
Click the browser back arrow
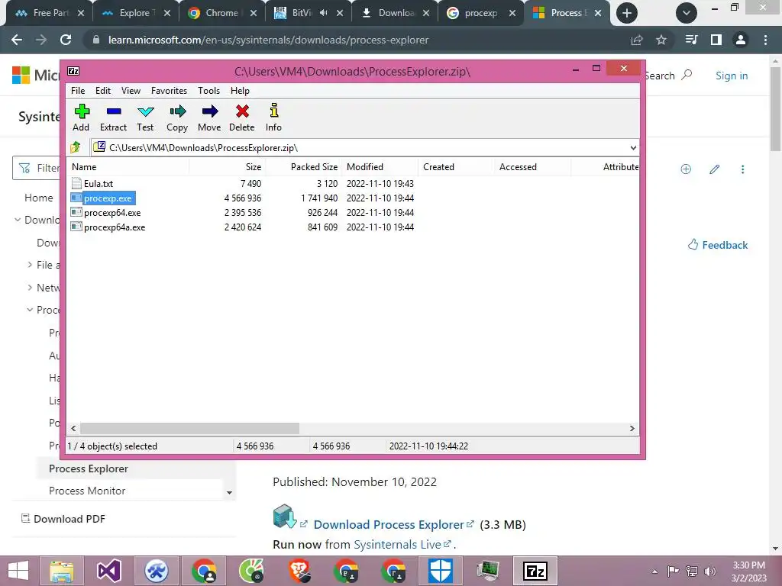click(x=17, y=40)
